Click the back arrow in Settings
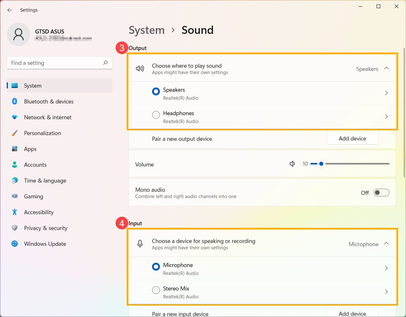Image resolution: width=406 pixels, height=317 pixels. click(10, 10)
